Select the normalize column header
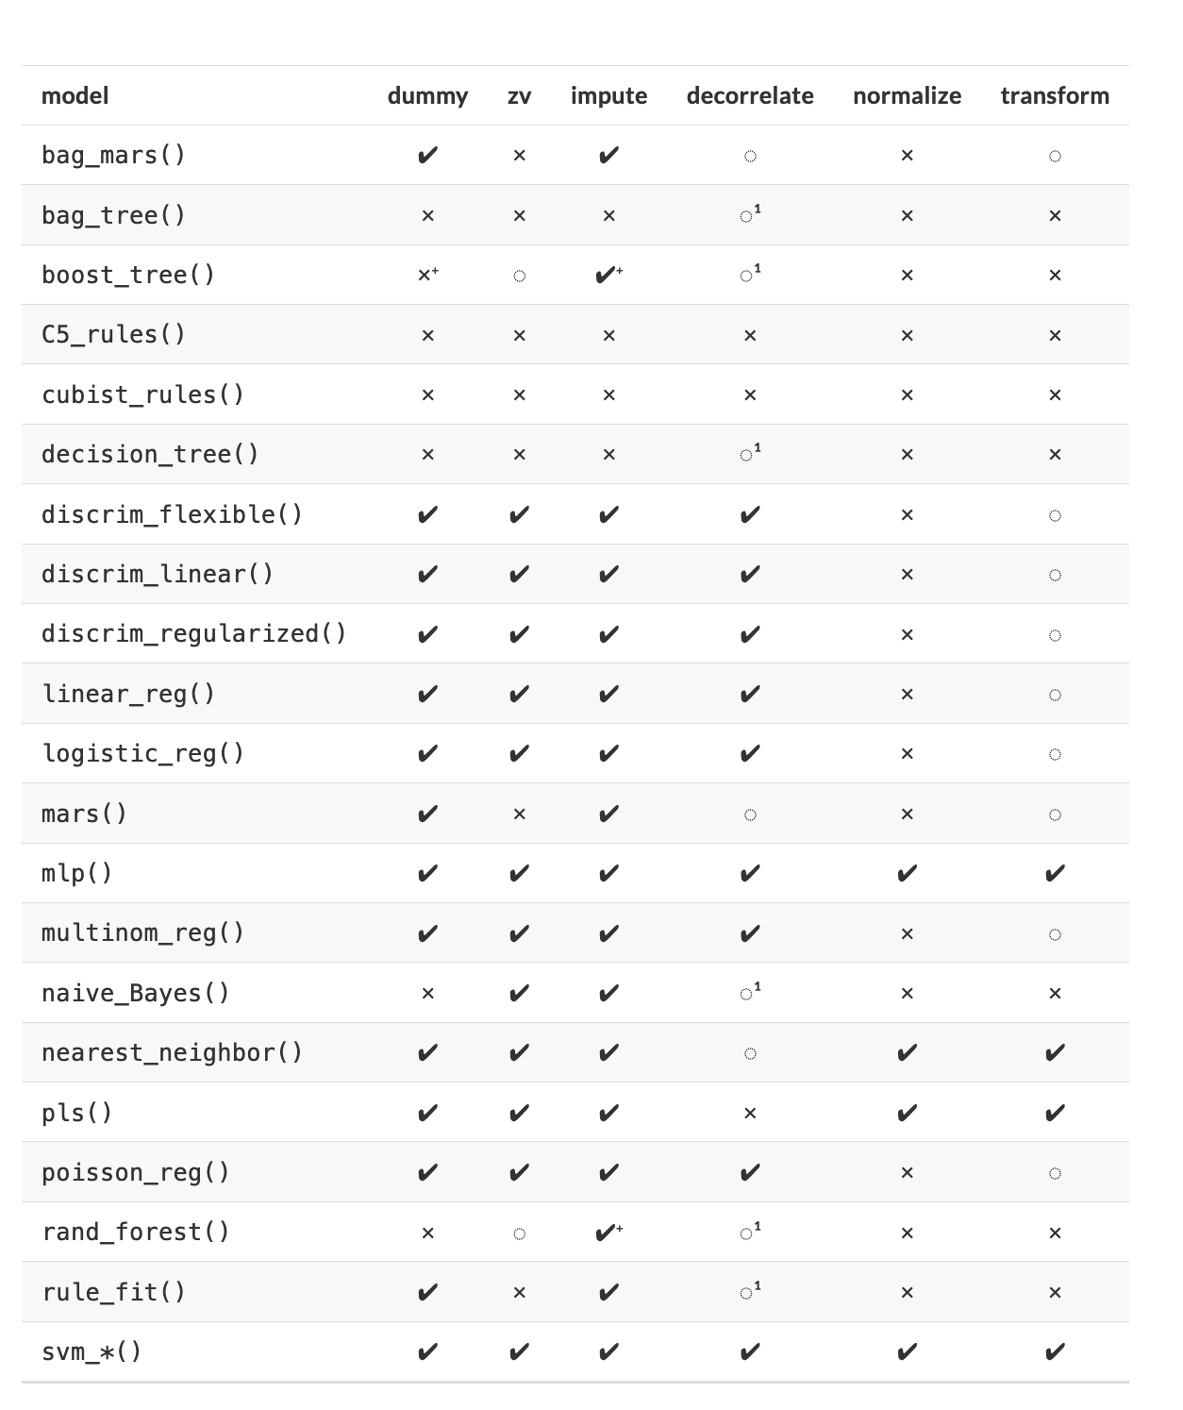Image resolution: width=1183 pixels, height=1410 pixels. (x=907, y=95)
